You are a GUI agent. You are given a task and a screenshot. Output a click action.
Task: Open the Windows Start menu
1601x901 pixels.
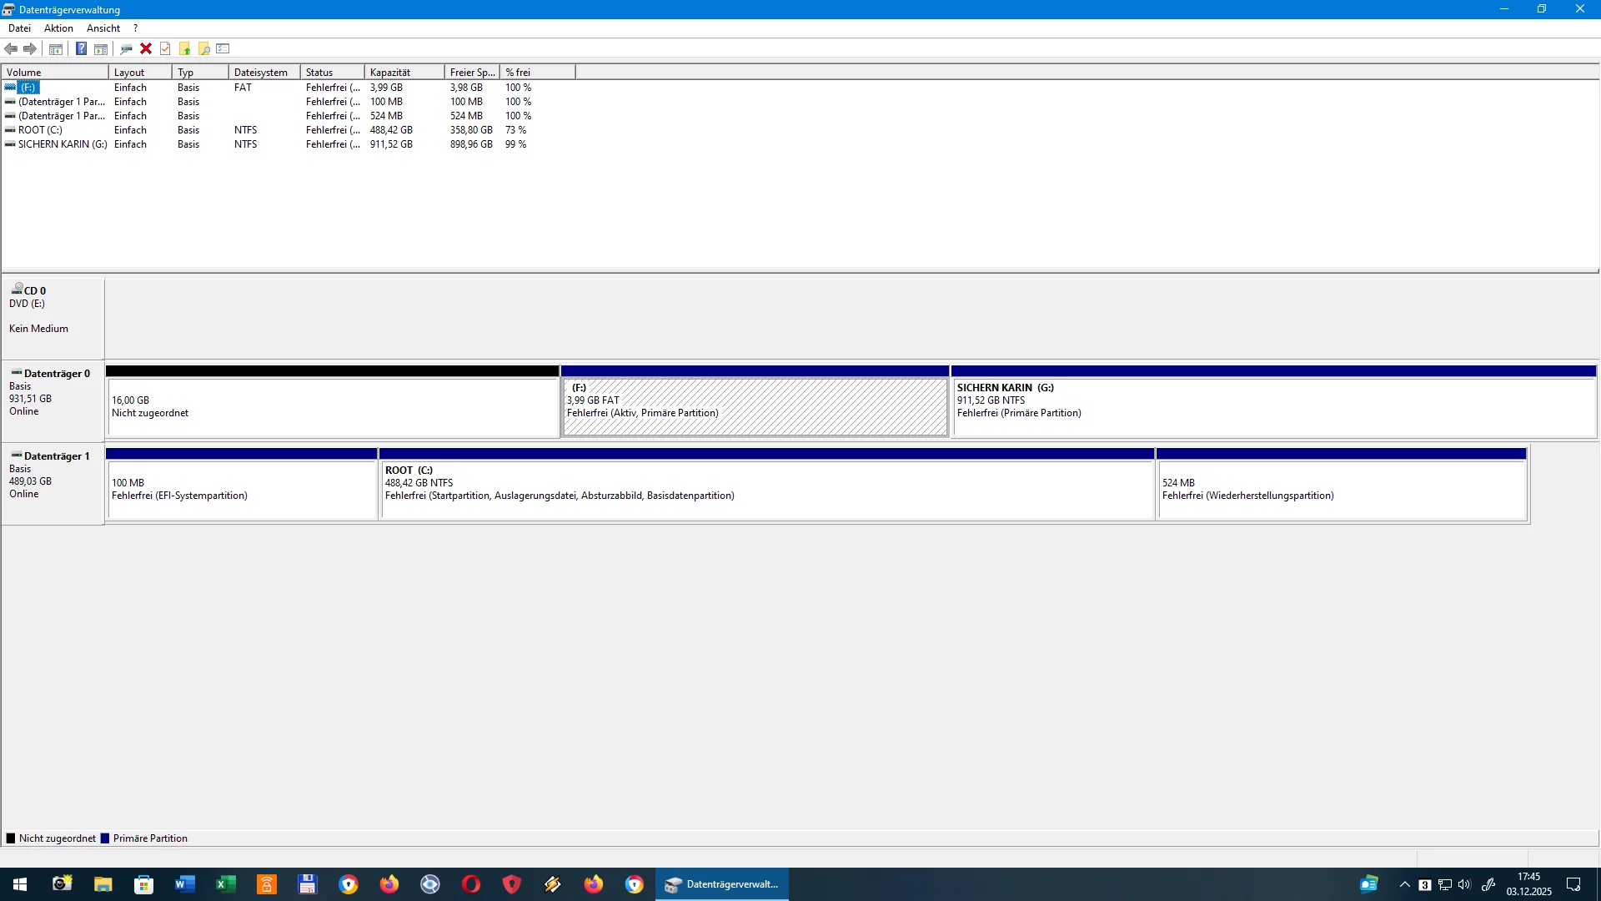point(18,883)
